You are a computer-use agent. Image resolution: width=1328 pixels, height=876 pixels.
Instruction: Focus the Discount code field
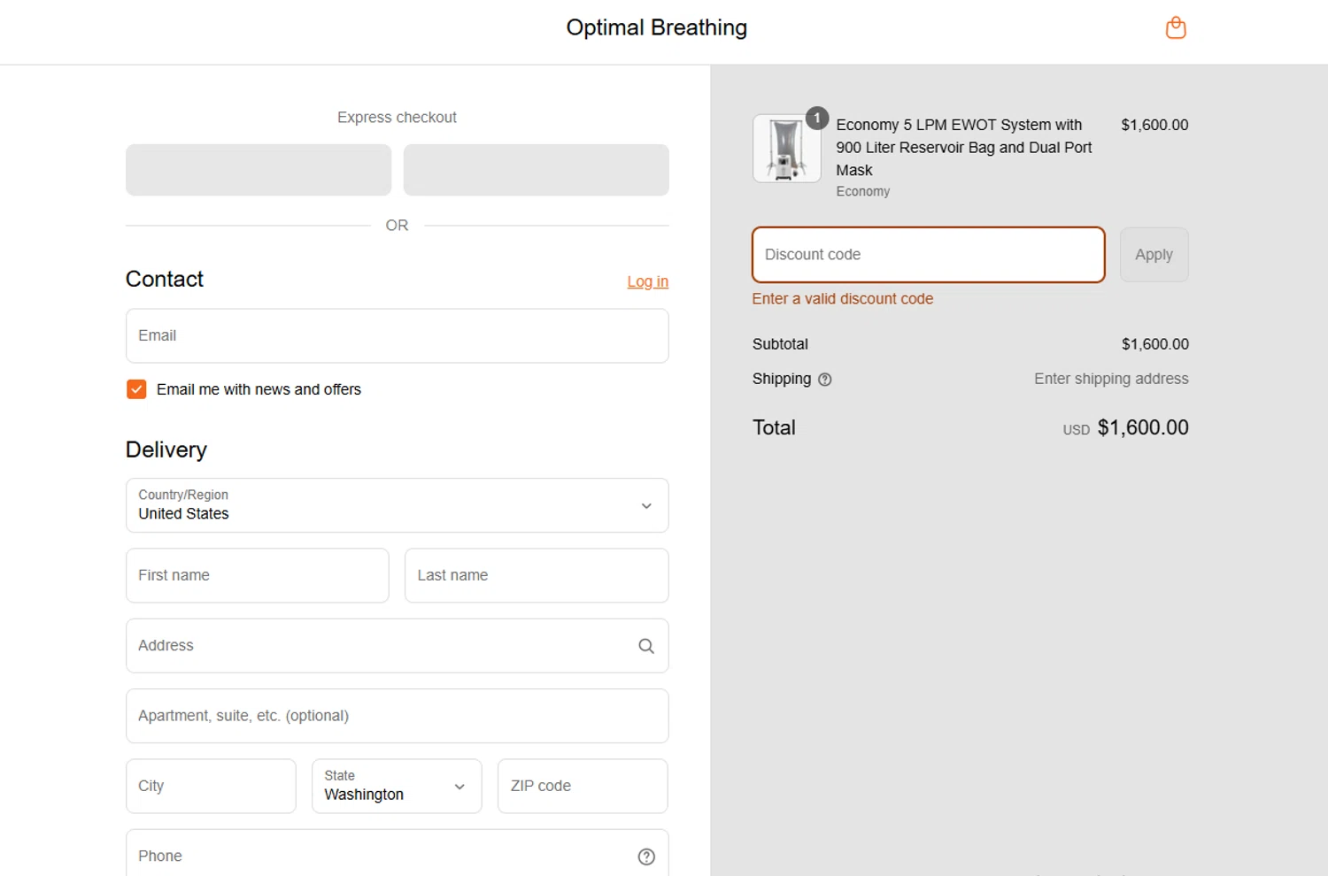tap(929, 255)
